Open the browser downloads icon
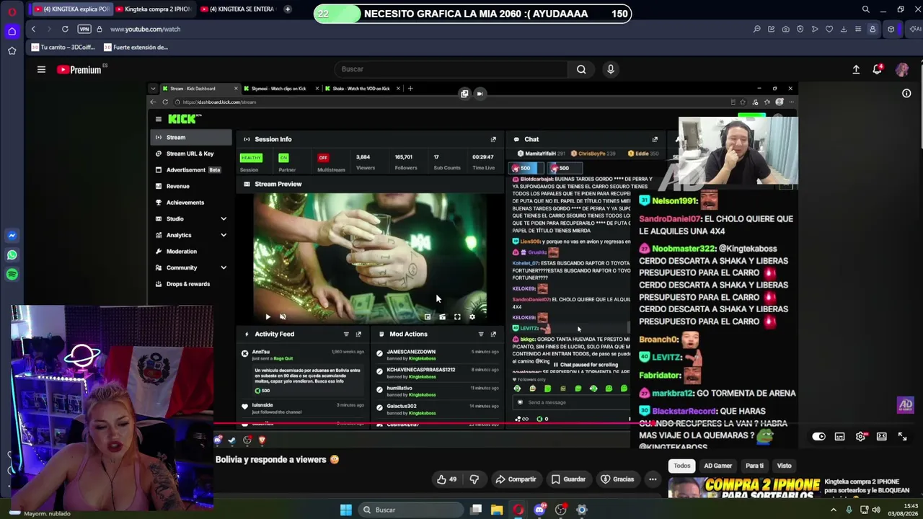Image resolution: width=923 pixels, height=519 pixels. point(844,29)
